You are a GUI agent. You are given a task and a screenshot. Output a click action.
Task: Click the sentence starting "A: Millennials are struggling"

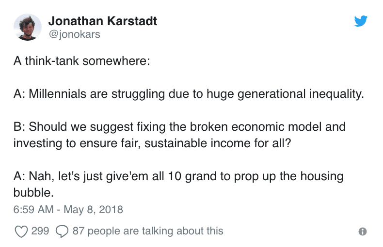pos(189,94)
